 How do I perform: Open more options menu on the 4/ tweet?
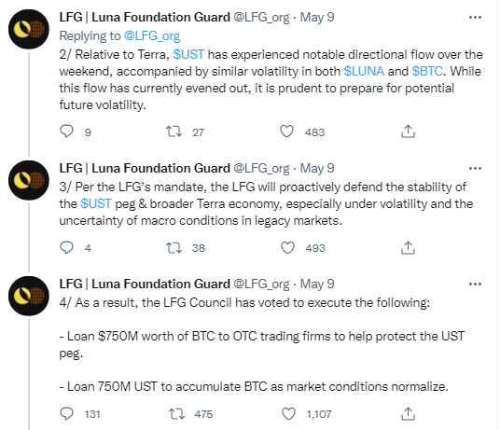click(x=475, y=284)
